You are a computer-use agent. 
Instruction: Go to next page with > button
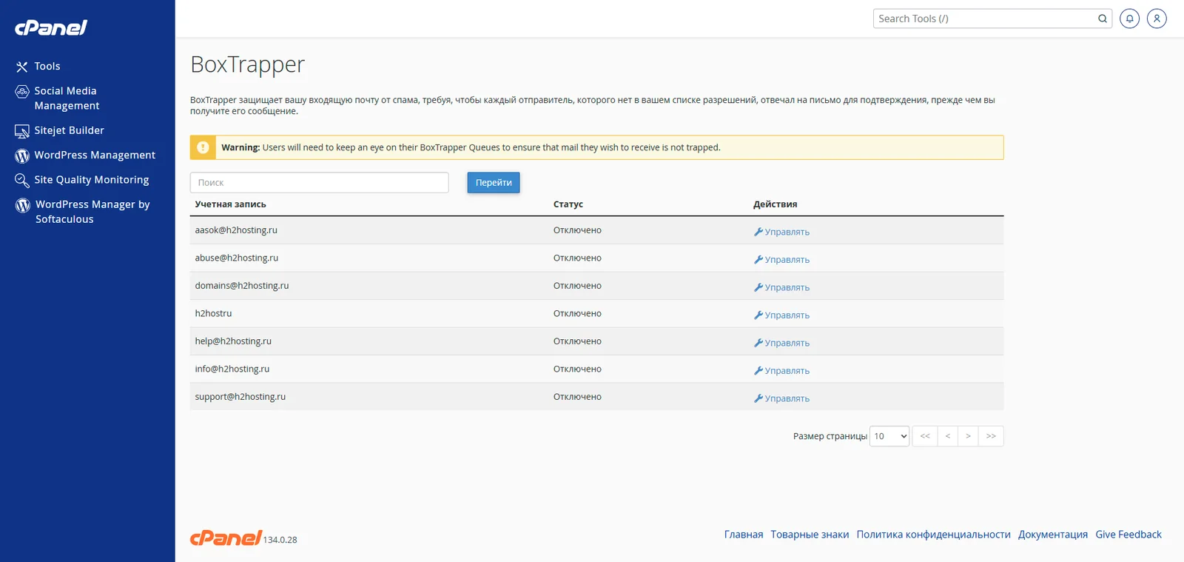968,436
